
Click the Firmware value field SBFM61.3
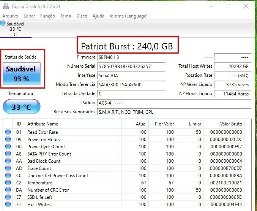pos(131,57)
